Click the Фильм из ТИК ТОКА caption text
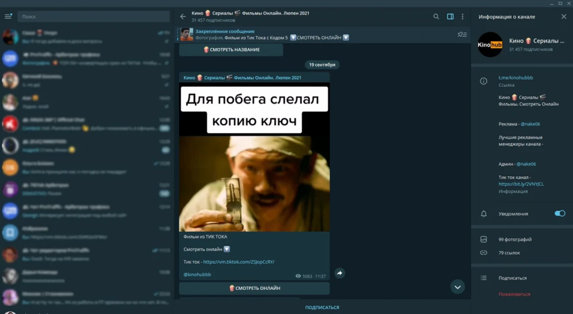Image resolution: width=573 pixels, height=314 pixels. [x=205, y=237]
